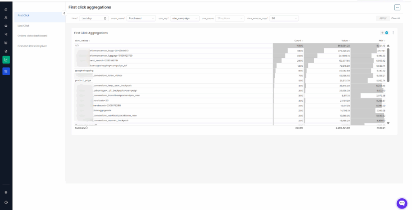
Task: Click the summary total 2,203,421.60
Action: pyautogui.click(x=343, y=128)
